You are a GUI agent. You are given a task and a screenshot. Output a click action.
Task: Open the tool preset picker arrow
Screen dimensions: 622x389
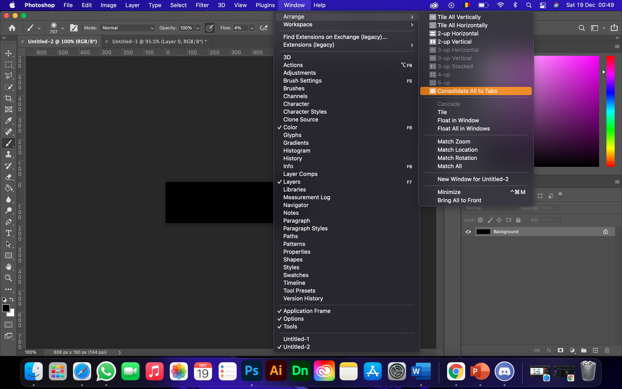[x=39, y=28]
